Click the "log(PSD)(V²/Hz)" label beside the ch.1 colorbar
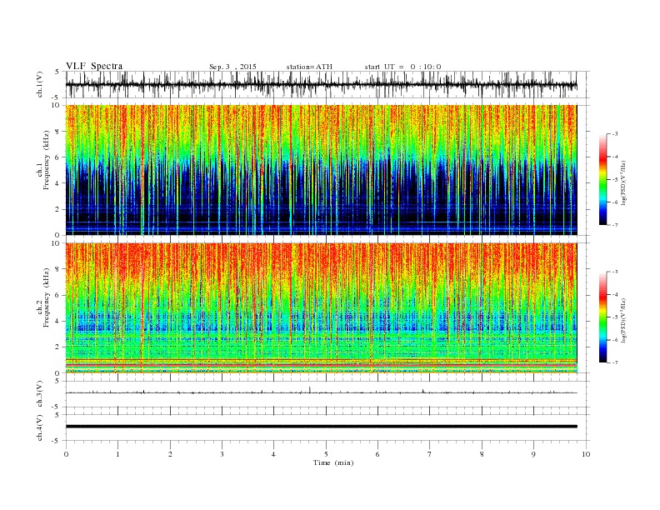This screenshot has height=510, width=660. pos(625,182)
